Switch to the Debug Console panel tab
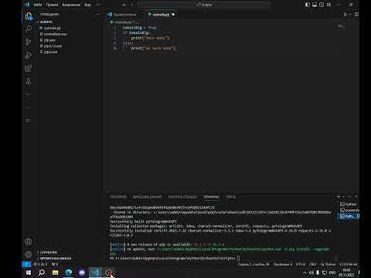Screen dimensions: 371x278 (182, 197)
